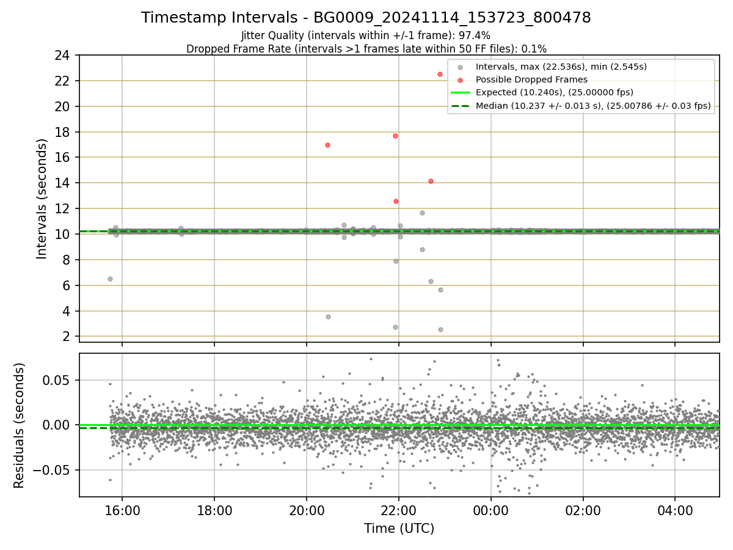
Task: Click the '18:00' x-axis tick label
Action: [x=214, y=510]
